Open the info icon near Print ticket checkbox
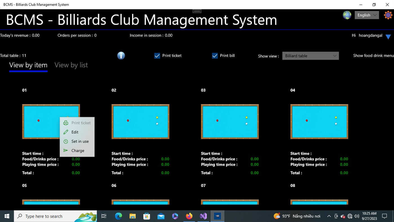 [x=121, y=56]
